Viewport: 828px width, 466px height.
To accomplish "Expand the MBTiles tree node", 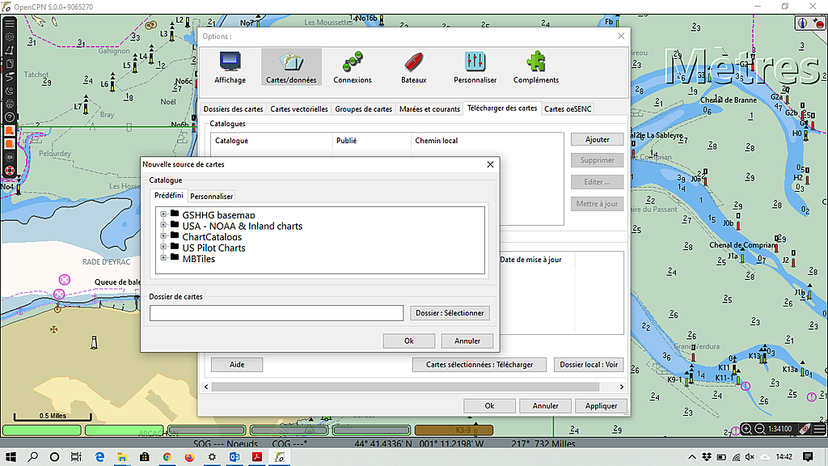I will (163, 258).
